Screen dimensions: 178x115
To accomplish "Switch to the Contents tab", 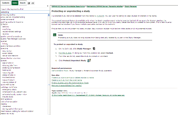I will [6, 3].
